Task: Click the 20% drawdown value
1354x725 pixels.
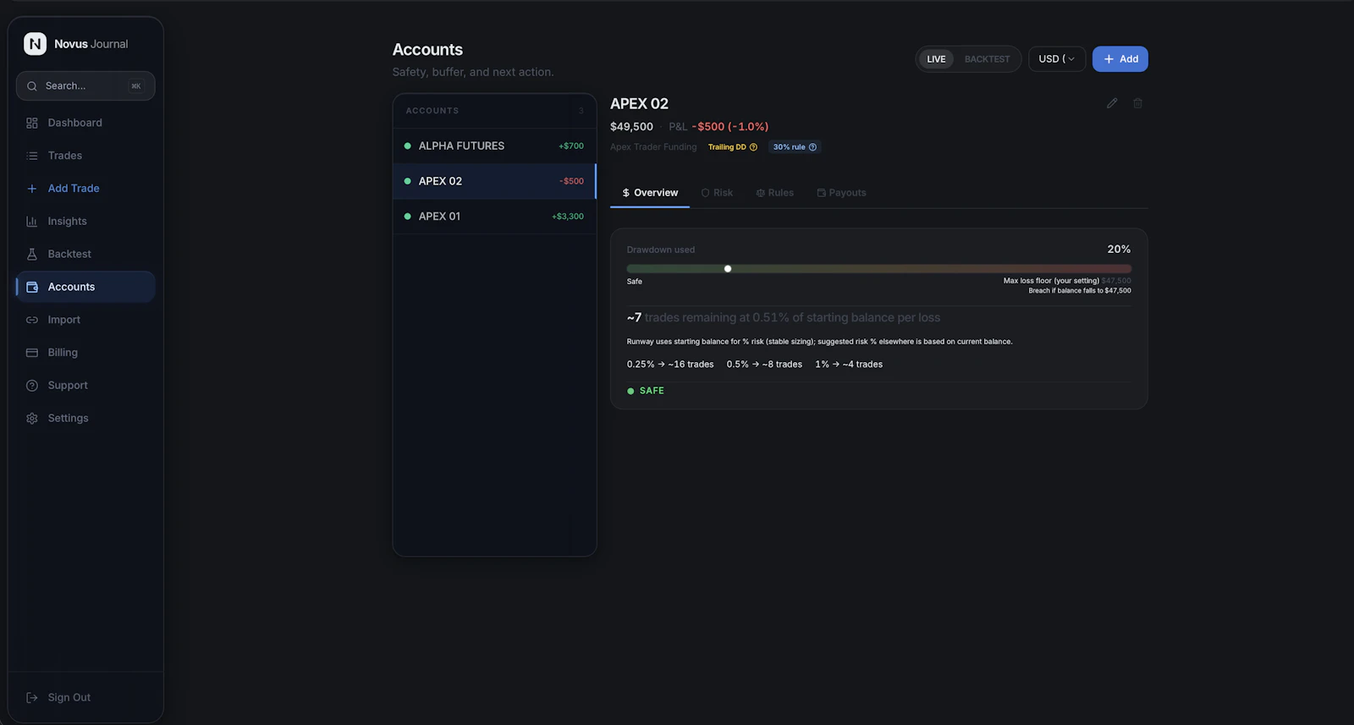Action: 1119,250
